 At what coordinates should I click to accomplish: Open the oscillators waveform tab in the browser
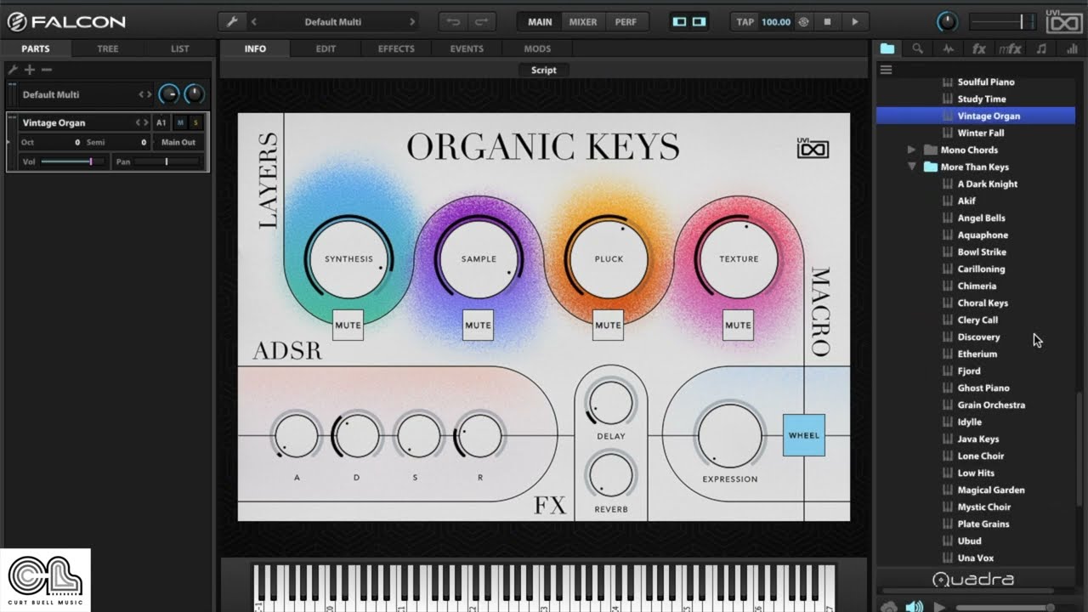tap(949, 49)
